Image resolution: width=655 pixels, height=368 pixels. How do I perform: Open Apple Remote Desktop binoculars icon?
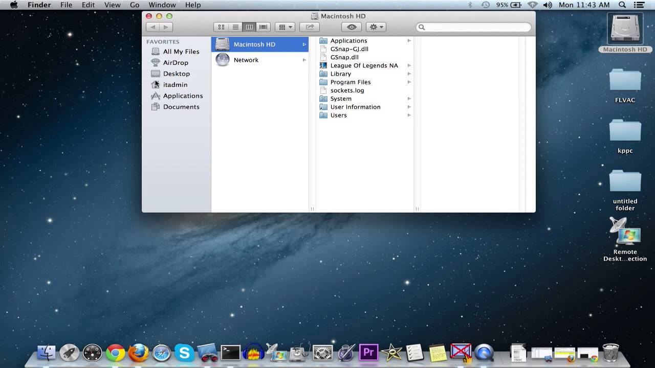[207, 352]
